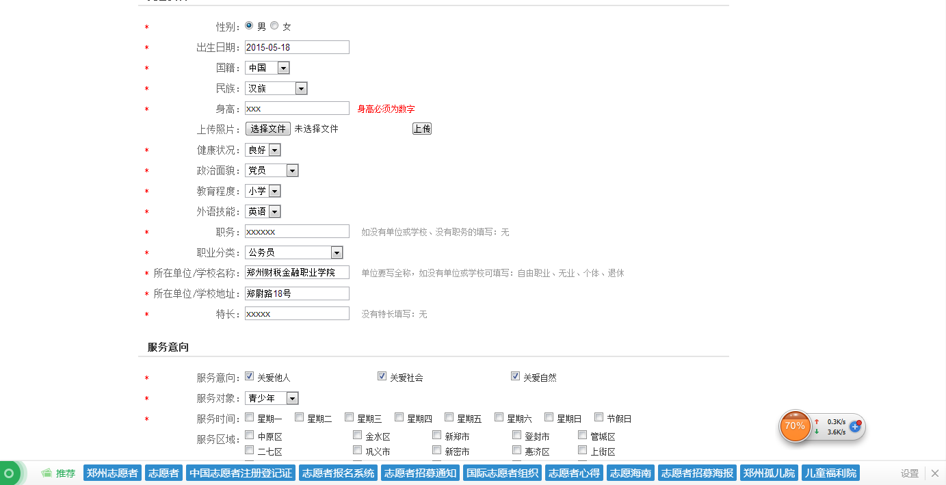Viewport: 946px width, 485px height.
Task: Open 设置 in the bottom bar
Action: 909,473
